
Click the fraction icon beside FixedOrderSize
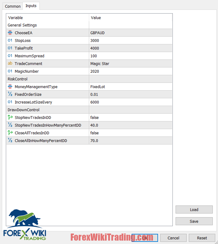(x=10, y=94)
